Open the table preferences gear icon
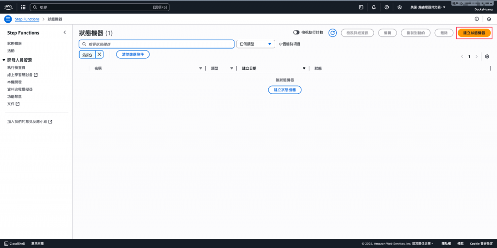The width and height of the screenshot is (497, 248). click(487, 56)
